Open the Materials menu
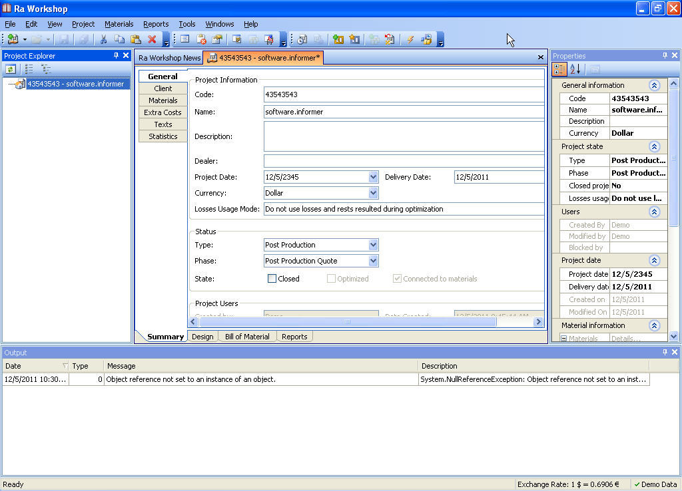Image resolution: width=682 pixels, height=491 pixels. [119, 24]
